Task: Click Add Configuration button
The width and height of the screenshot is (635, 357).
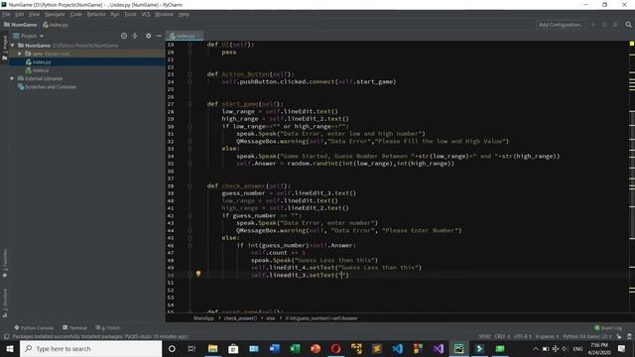Action: tap(561, 25)
